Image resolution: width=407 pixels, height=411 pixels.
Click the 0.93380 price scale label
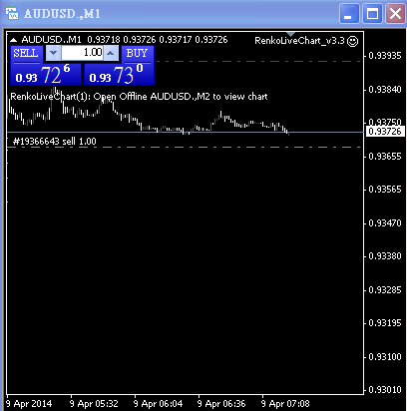[x=385, y=256]
